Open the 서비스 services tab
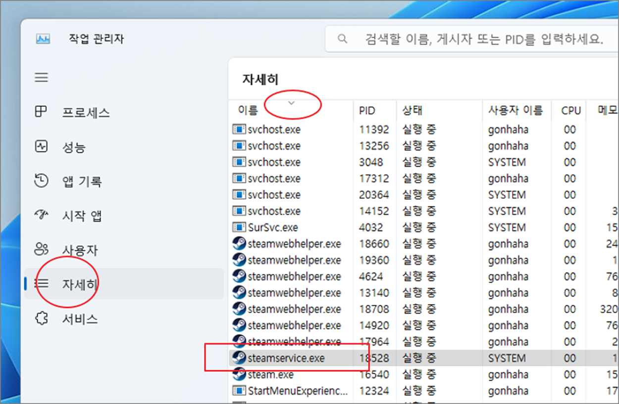The width and height of the screenshot is (619, 404). 124,319
